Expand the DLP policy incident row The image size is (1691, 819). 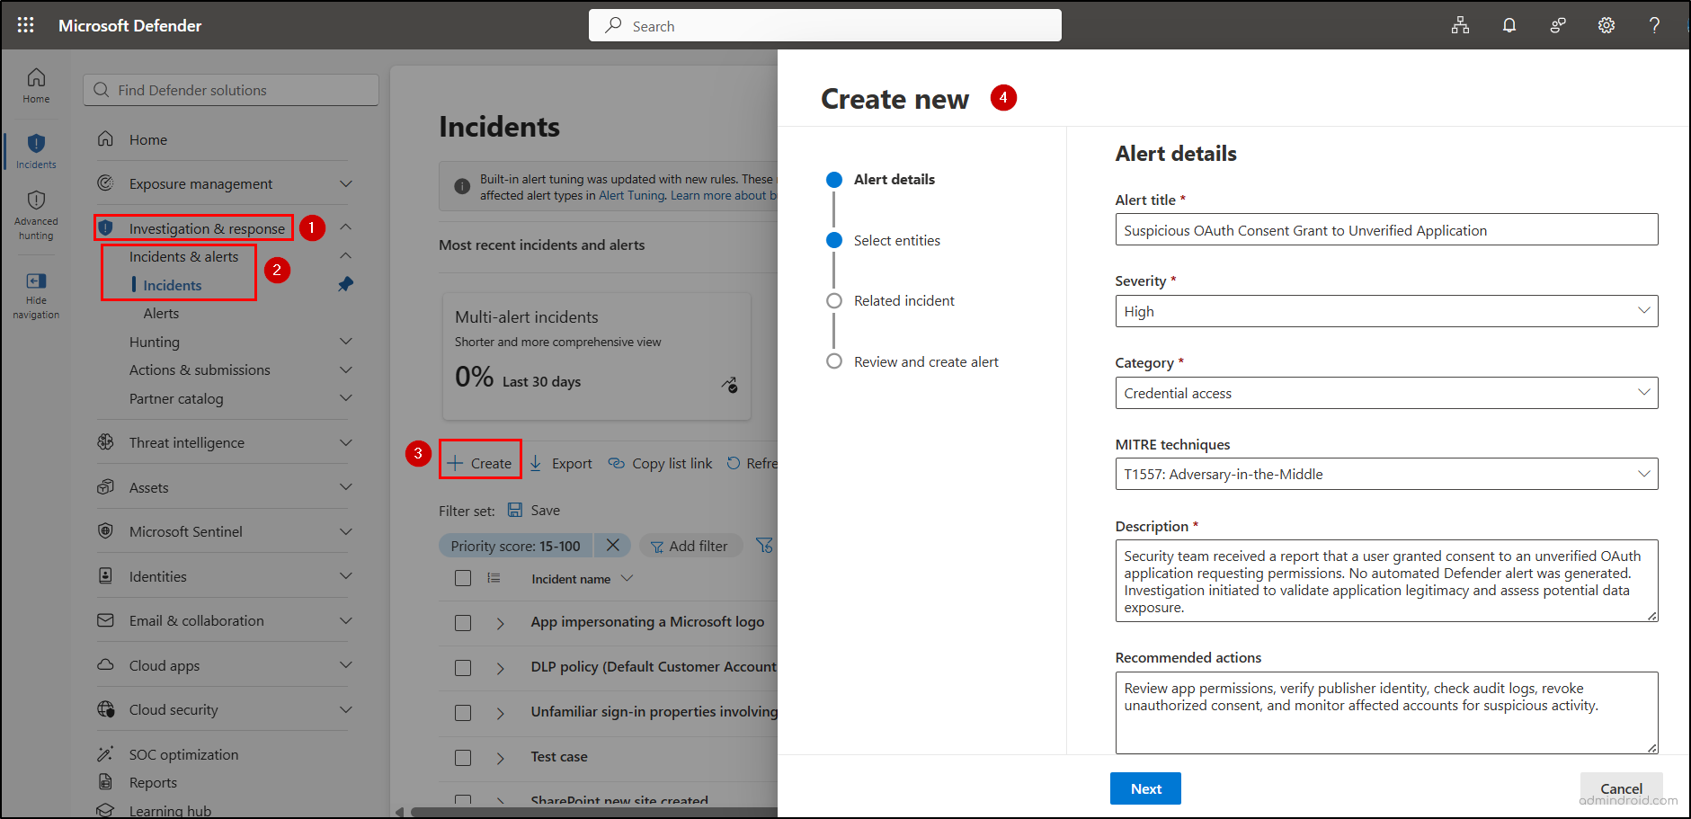501,668
